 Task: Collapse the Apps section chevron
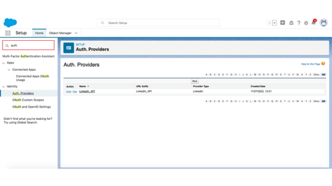(4, 63)
